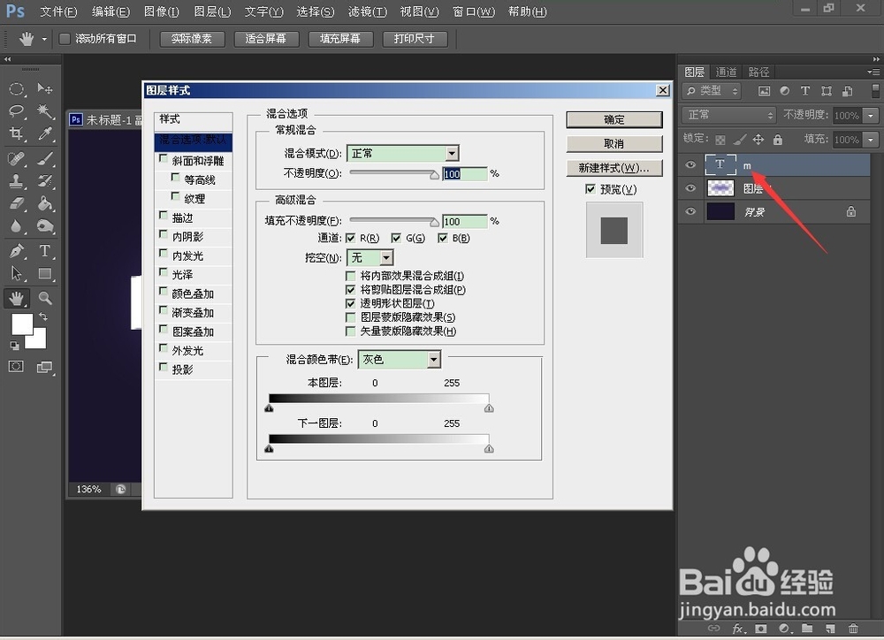Select the Brush tool
Image resolution: width=884 pixels, height=640 pixels.
(44, 158)
